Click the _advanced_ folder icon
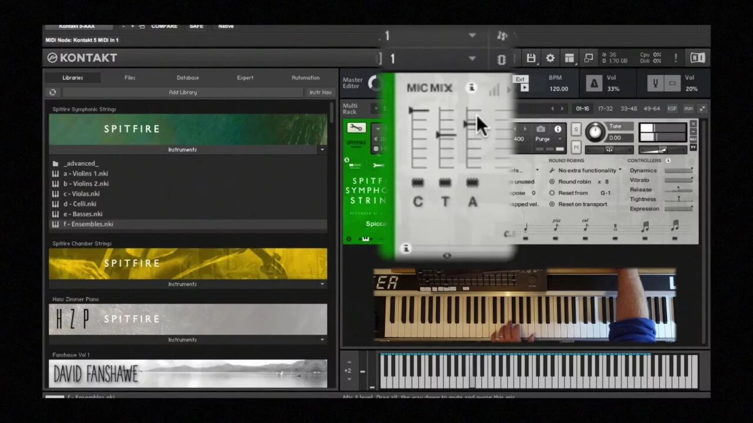Screen dimensions: 753x423 click(55, 163)
